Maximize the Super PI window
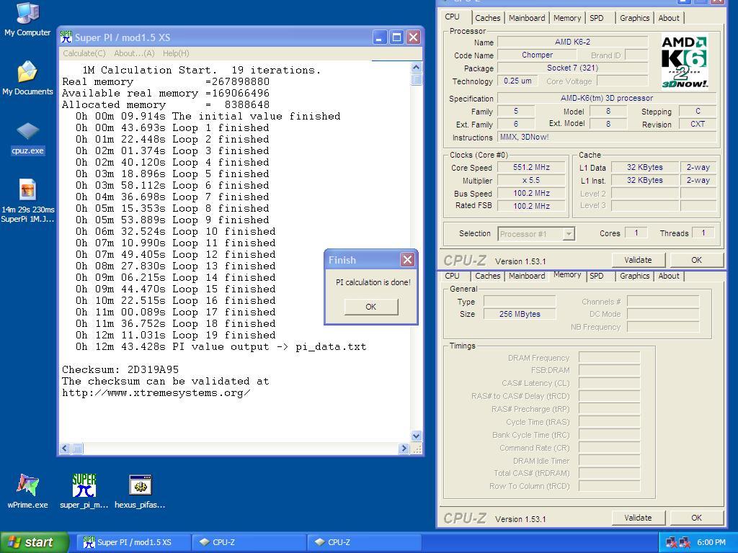 click(x=396, y=37)
